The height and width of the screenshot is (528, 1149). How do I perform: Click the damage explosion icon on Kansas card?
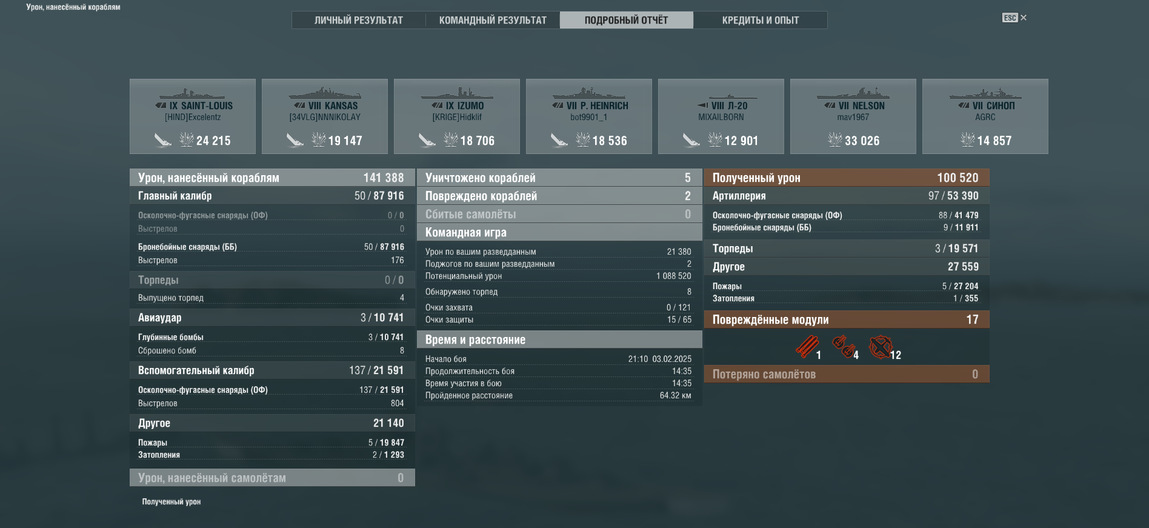pos(318,140)
